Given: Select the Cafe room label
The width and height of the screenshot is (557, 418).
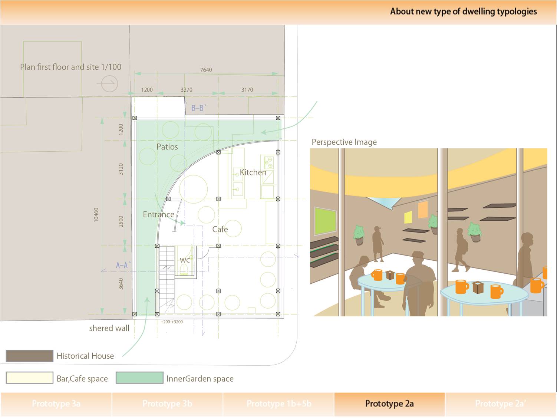Looking at the screenshot, I should 220,230.
